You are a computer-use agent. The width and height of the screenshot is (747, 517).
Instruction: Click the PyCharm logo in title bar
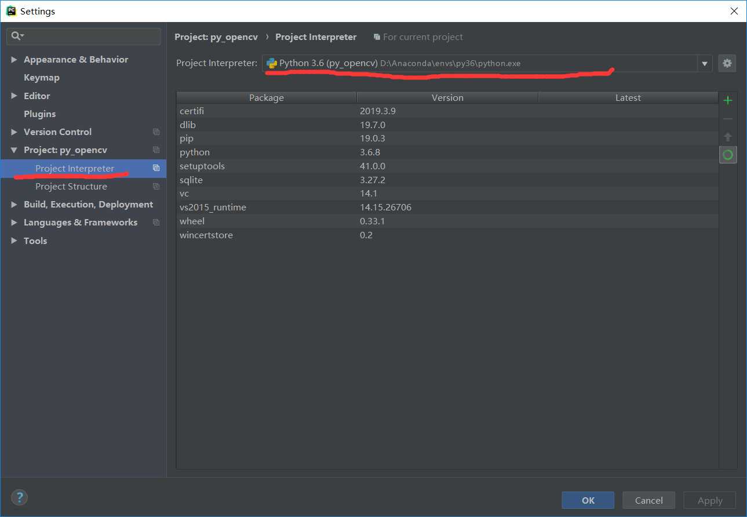[11, 11]
